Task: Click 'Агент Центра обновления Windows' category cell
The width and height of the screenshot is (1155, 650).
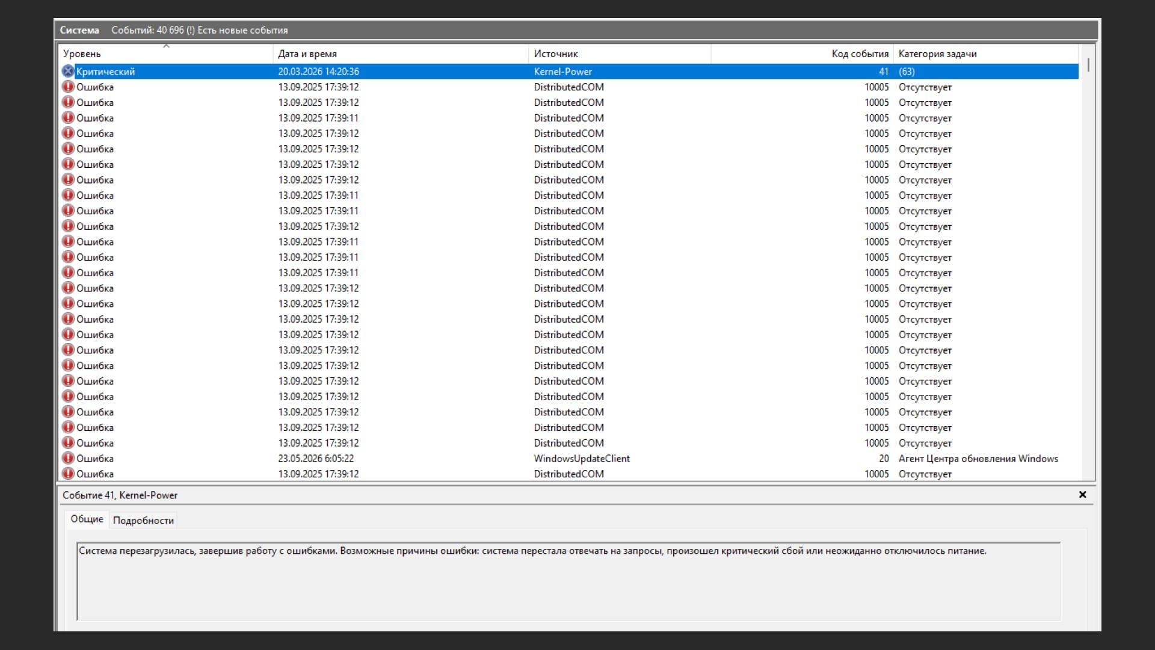Action: pos(978,459)
